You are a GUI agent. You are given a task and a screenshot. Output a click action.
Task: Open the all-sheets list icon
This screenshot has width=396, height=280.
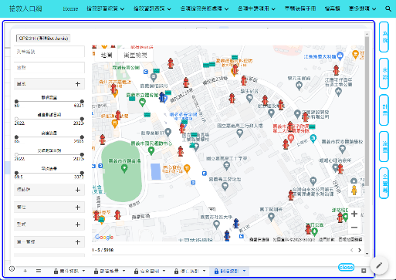pyautogui.click(x=39, y=271)
